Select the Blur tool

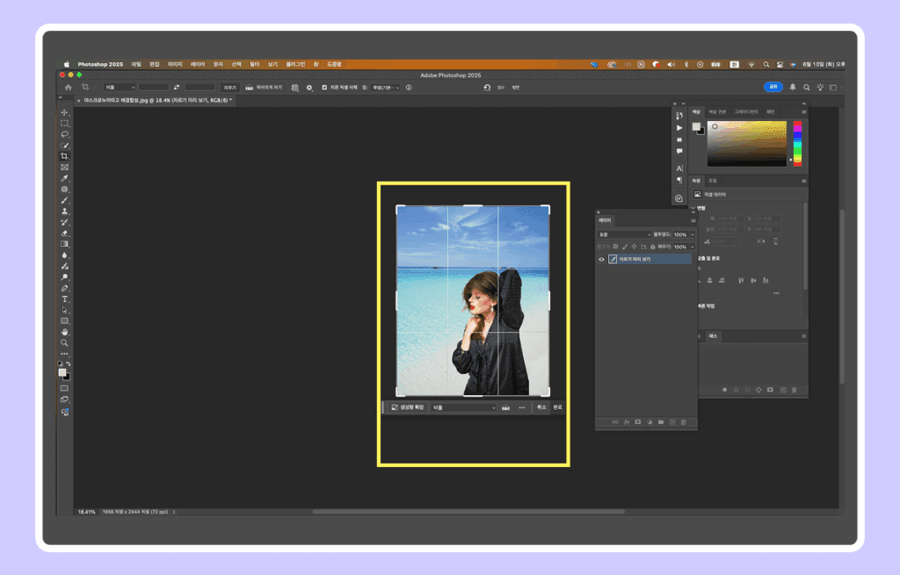(64, 255)
